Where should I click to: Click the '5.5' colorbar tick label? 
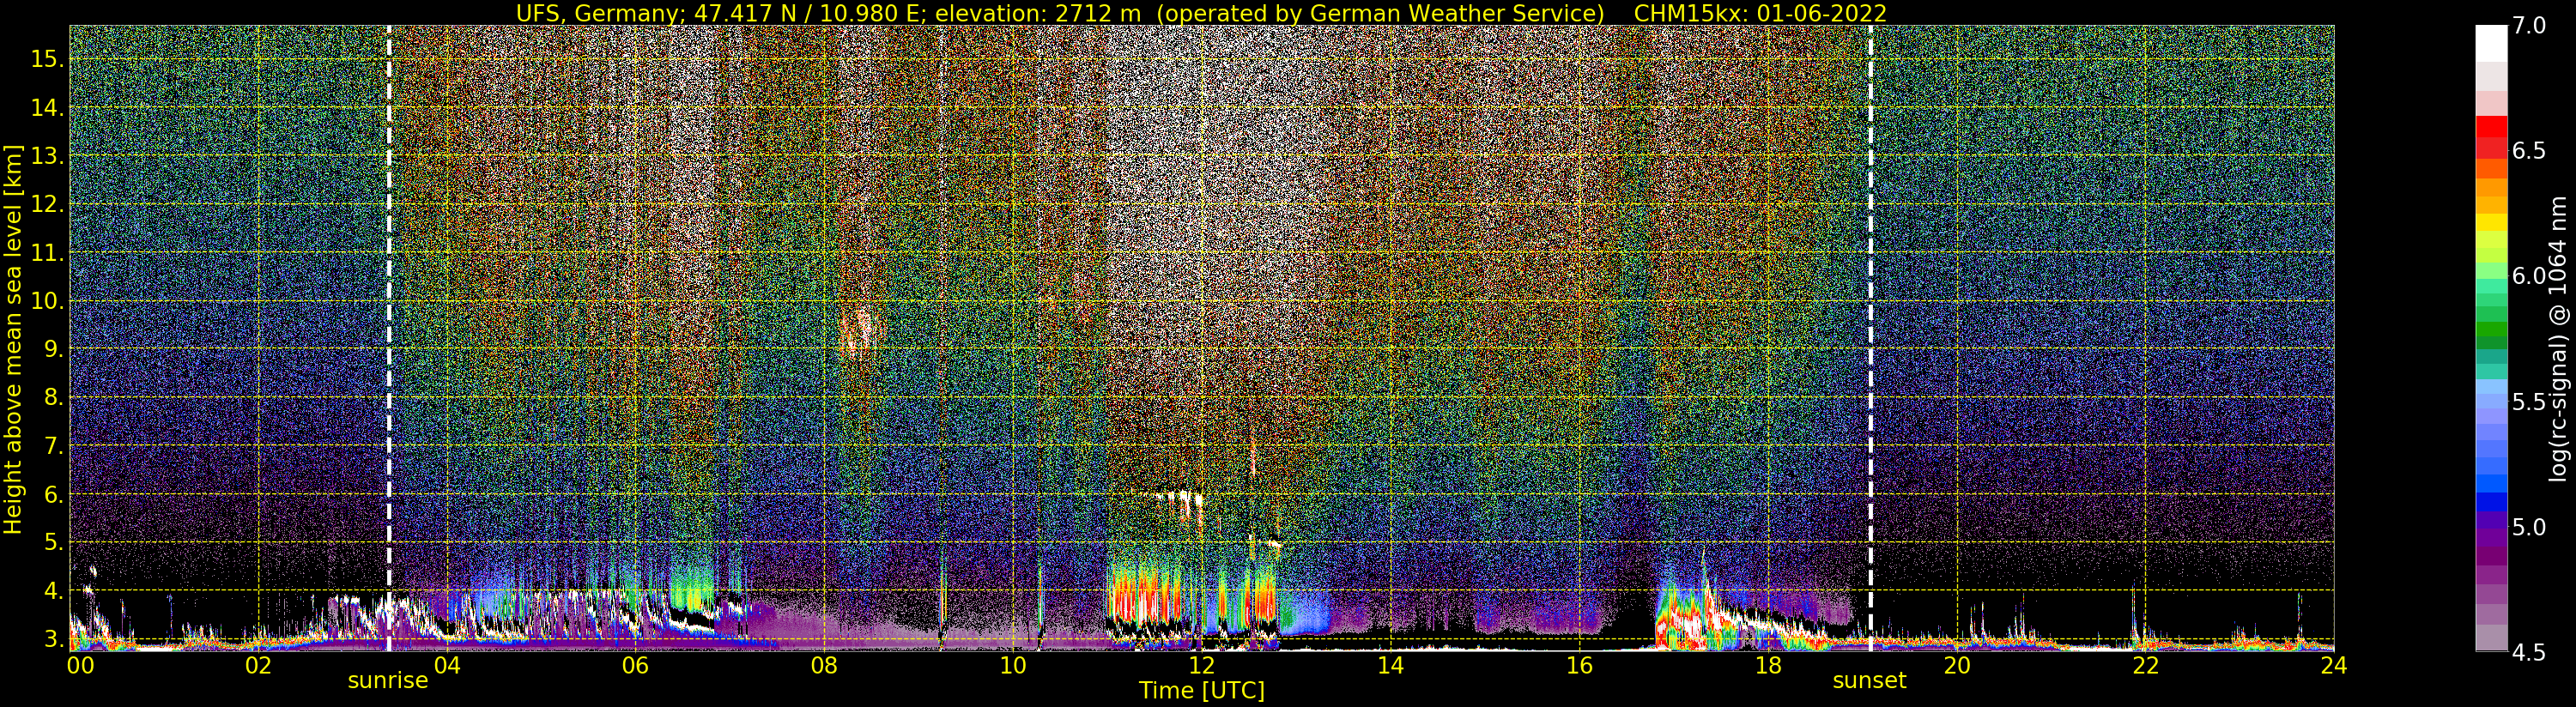tap(2529, 402)
